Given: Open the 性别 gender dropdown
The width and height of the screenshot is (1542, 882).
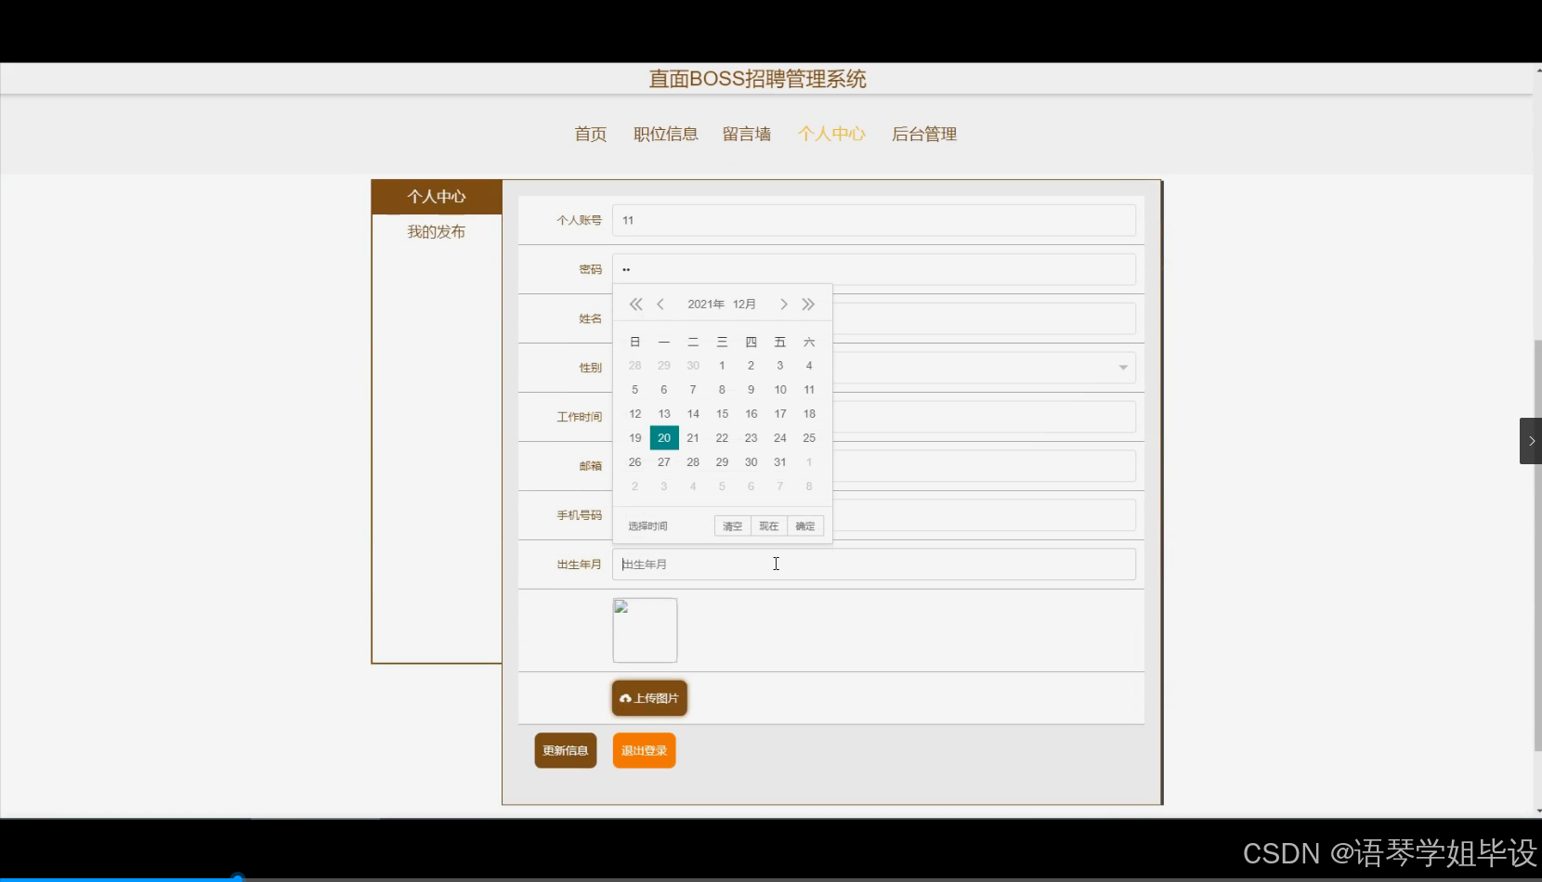Looking at the screenshot, I should [1123, 368].
